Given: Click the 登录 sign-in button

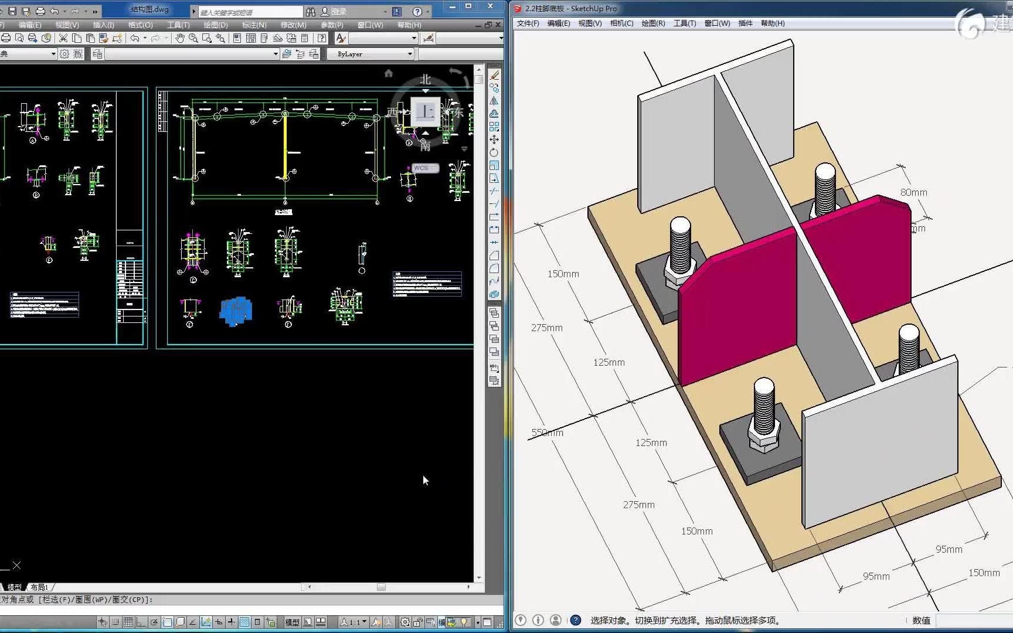Looking at the screenshot, I should [338, 11].
